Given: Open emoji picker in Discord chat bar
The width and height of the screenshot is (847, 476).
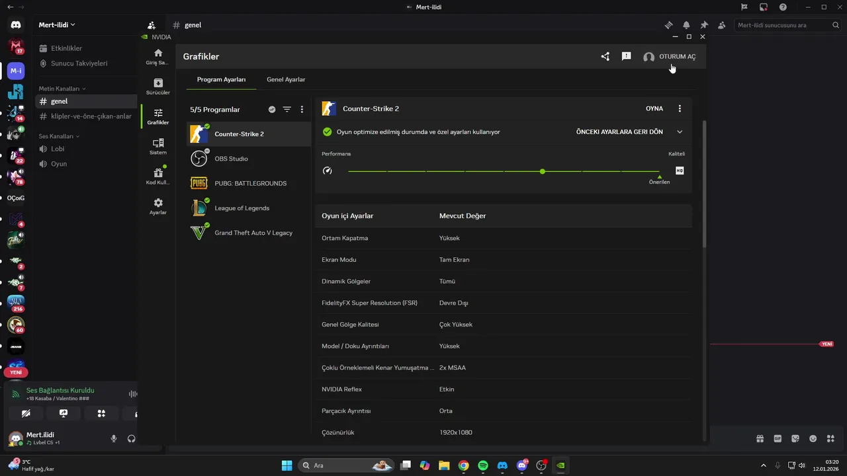Looking at the screenshot, I should [813, 438].
